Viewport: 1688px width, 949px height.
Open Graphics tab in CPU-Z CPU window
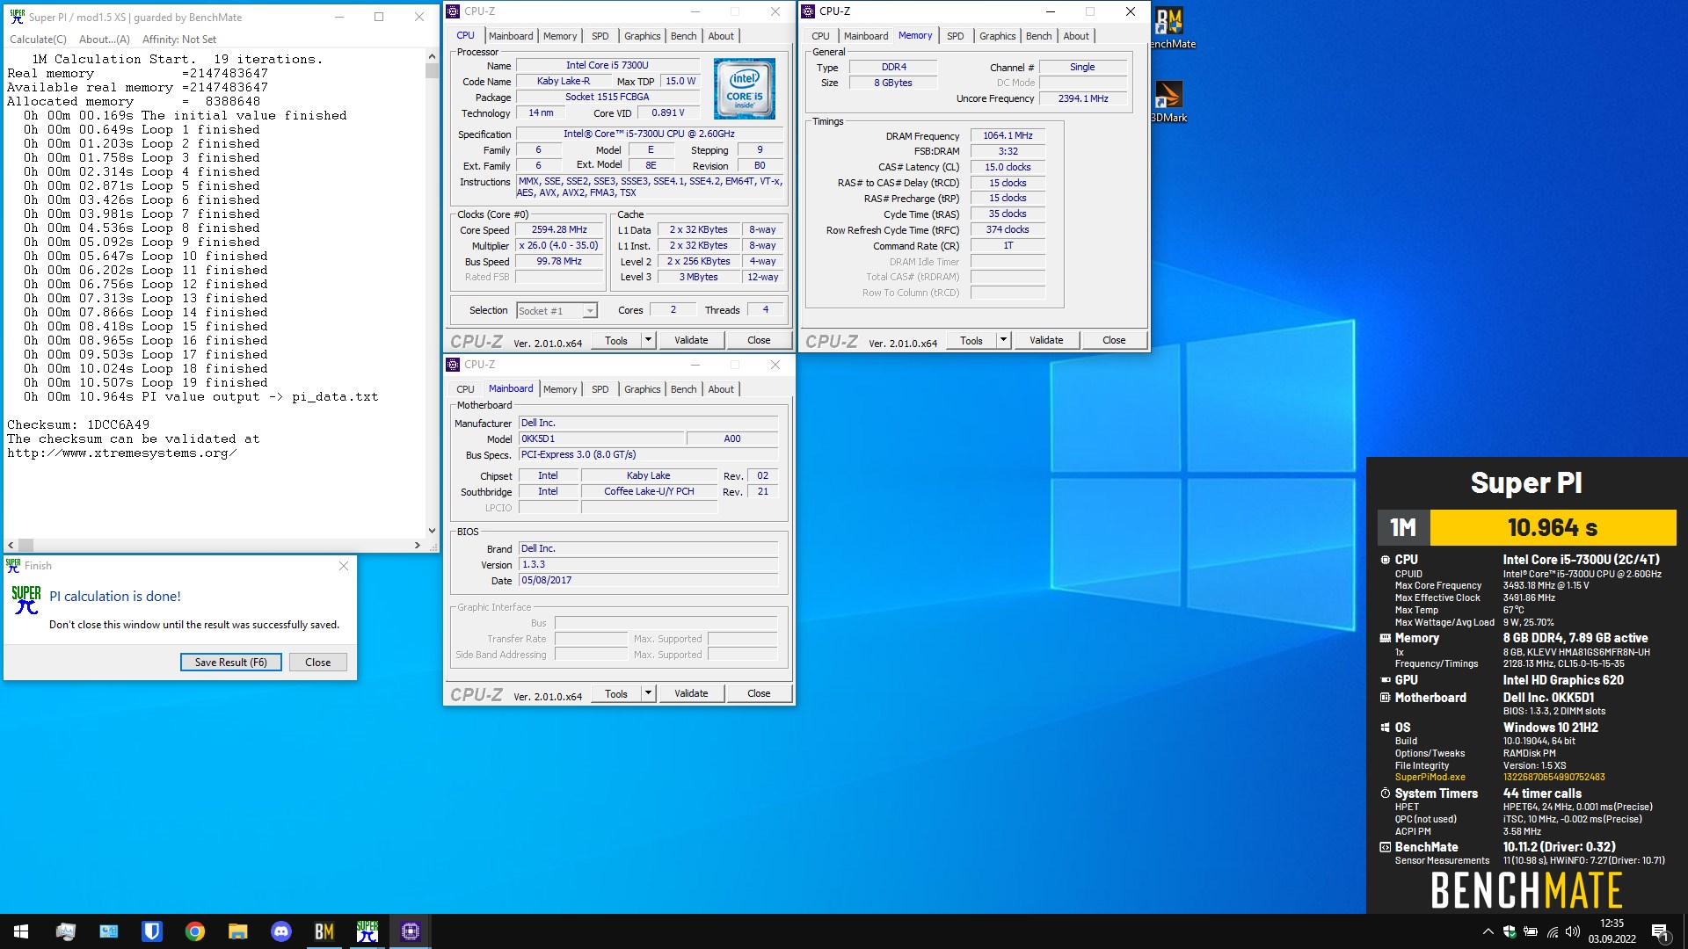642,36
